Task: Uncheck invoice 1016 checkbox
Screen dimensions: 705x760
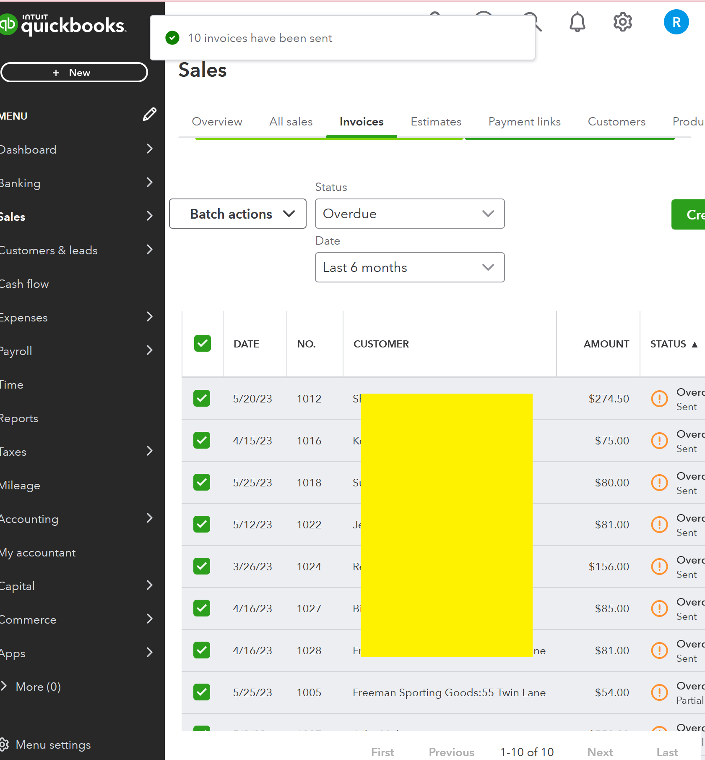Action: click(202, 440)
